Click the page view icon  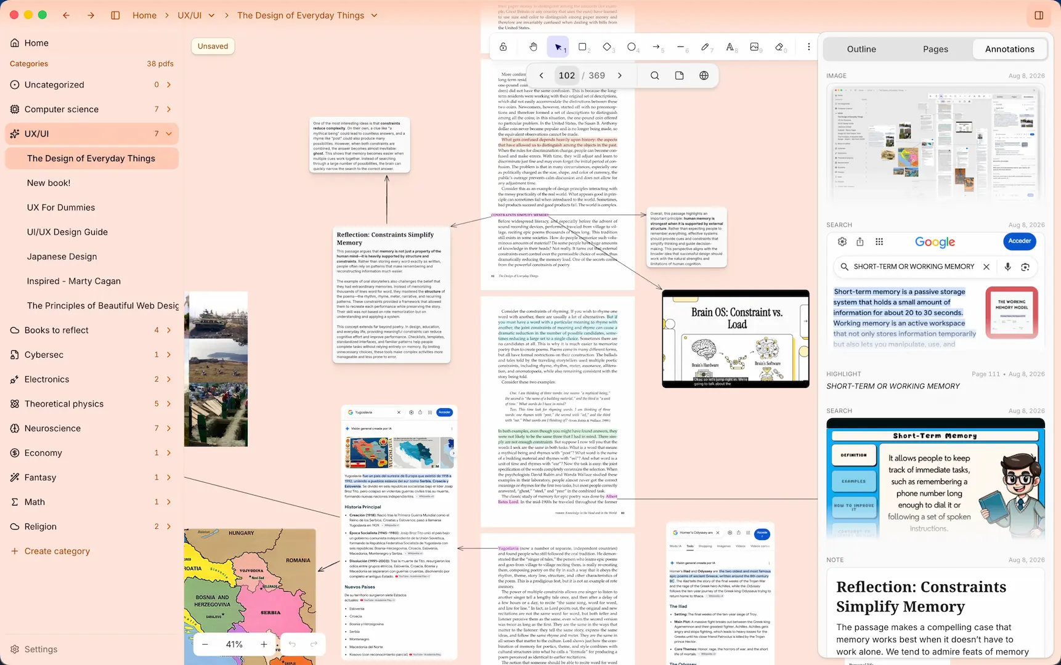680,75
